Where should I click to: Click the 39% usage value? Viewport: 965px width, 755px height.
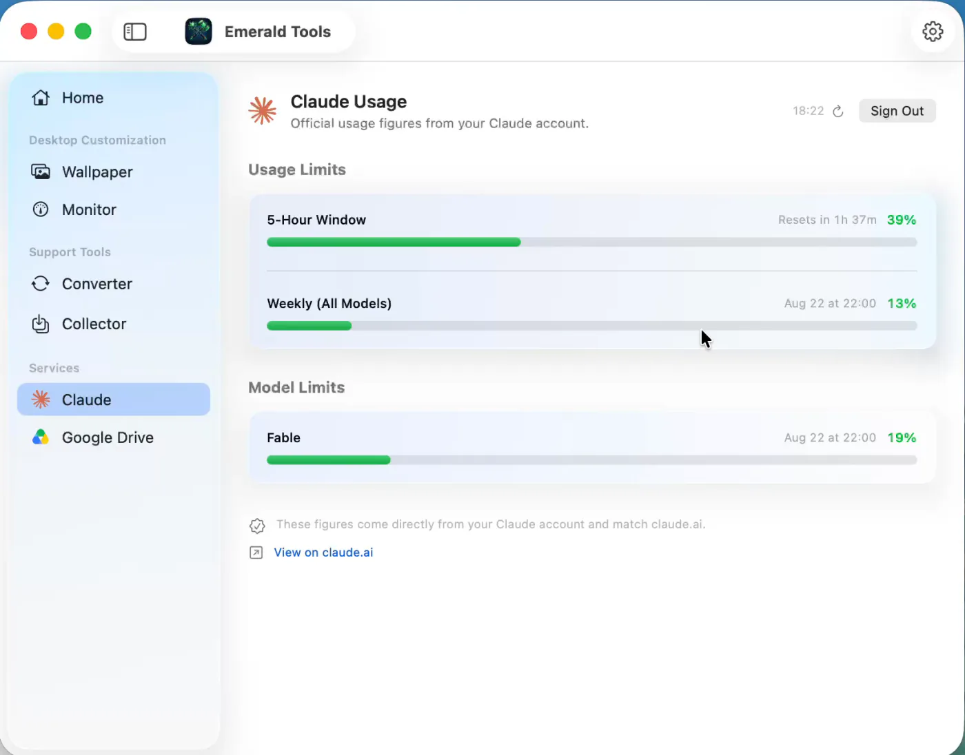(902, 220)
